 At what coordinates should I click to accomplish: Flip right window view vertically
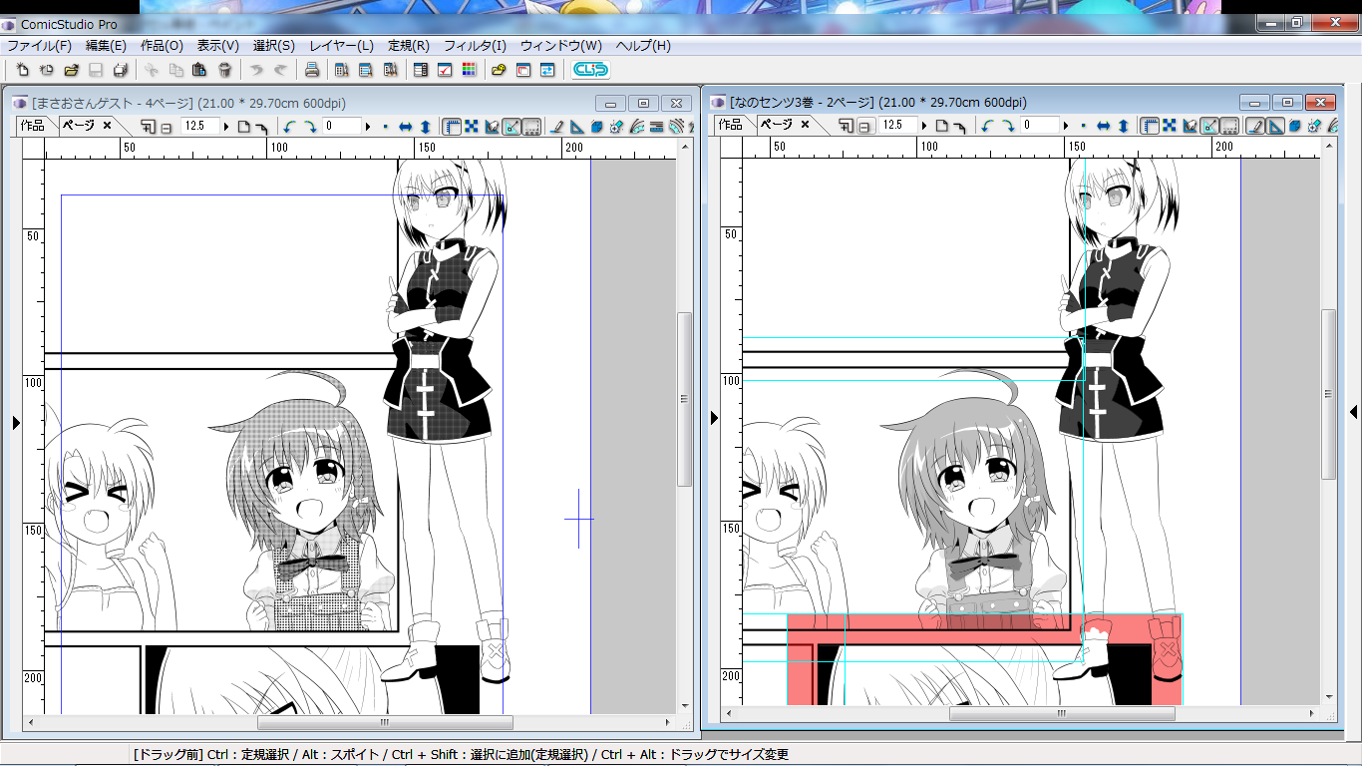[1123, 127]
